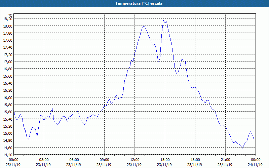Pick the 23/11/19 date under 18:00
The image size is (269, 168).
pyautogui.click(x=195, y=165)
